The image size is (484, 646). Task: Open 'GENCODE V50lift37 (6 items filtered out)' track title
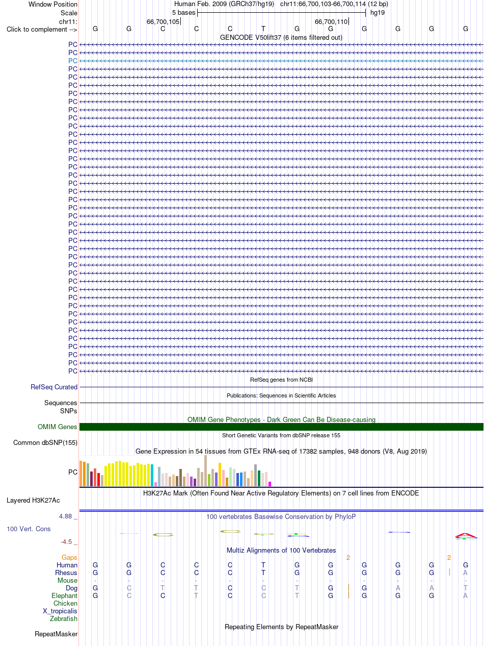281,38
